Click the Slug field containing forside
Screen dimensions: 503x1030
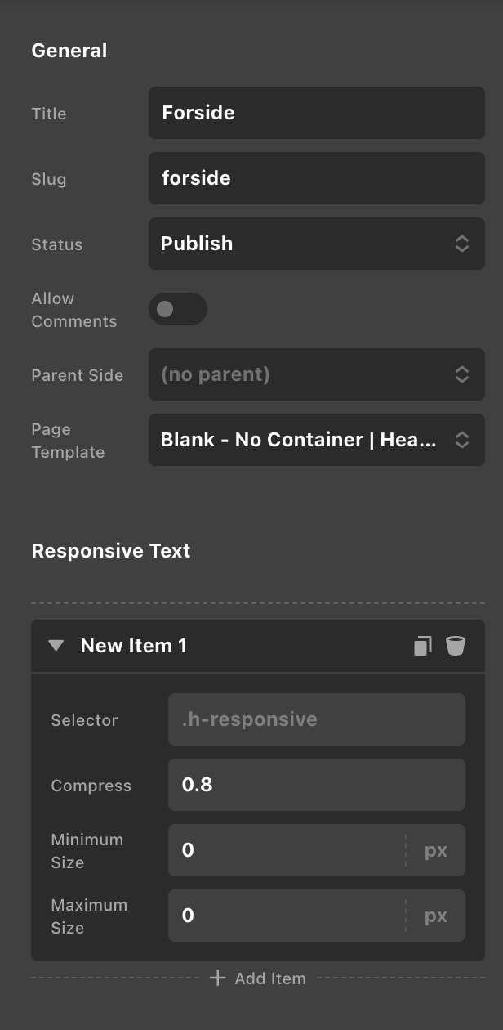pos(317,178)
